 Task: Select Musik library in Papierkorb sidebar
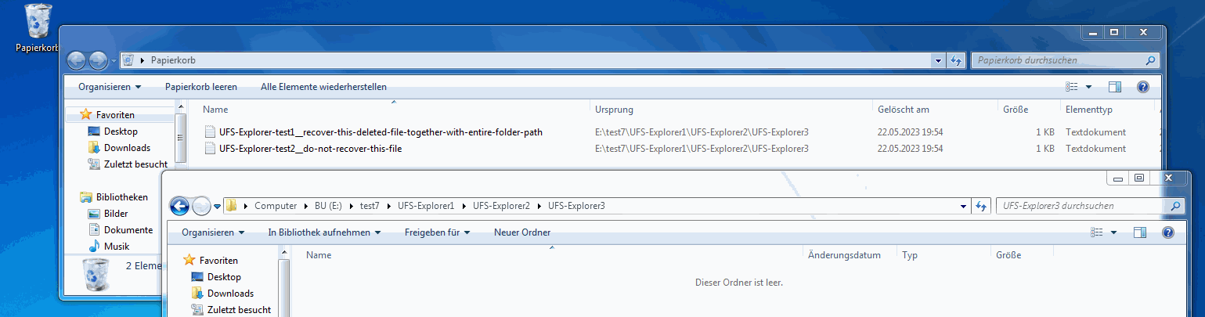(108, 247)
